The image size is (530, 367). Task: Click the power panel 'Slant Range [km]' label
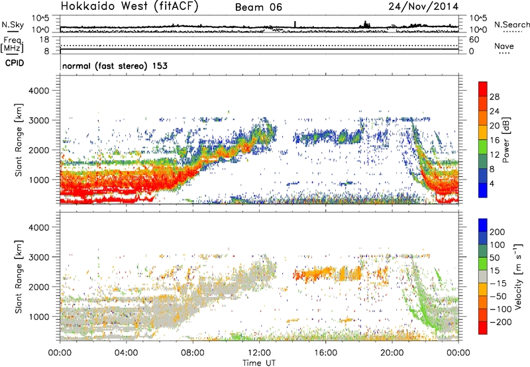pos(19,140)
